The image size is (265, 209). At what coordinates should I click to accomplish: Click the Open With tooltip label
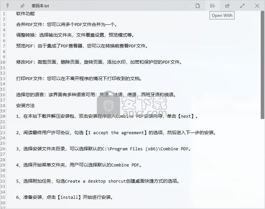pyautogui.click(x=222, y=15)
